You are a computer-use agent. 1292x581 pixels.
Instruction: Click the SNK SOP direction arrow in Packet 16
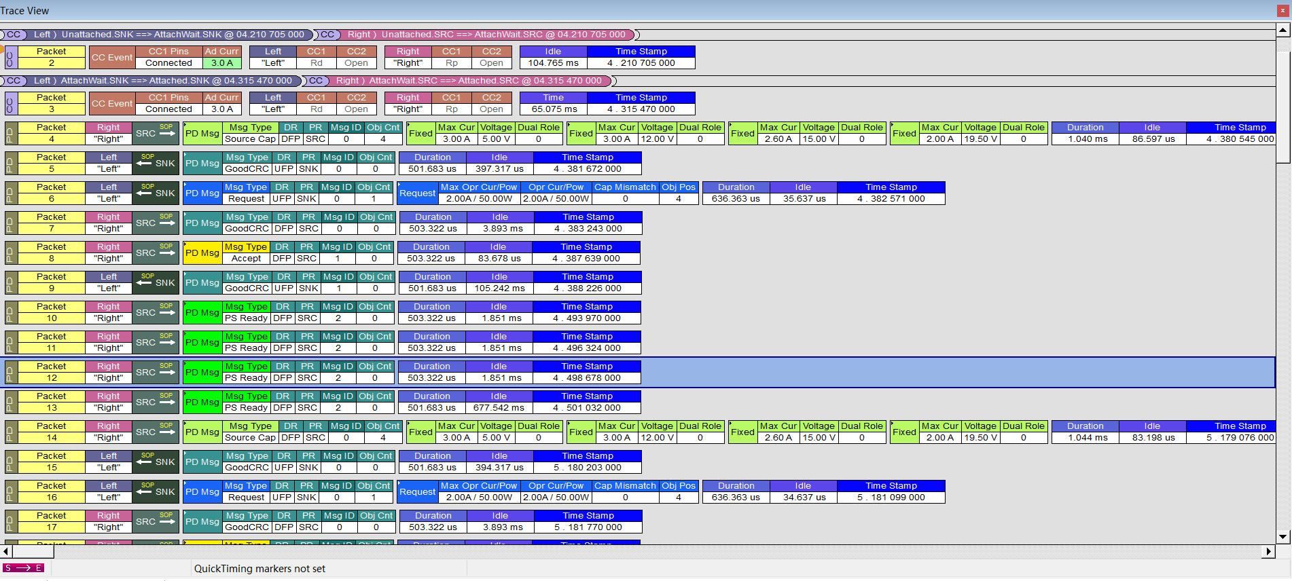click(156, 491)
